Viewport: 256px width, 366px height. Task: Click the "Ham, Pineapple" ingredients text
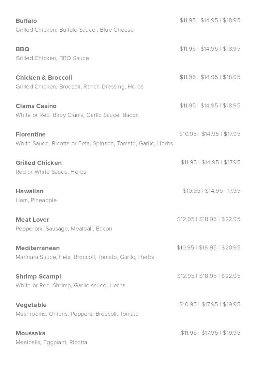pos(36,200)
